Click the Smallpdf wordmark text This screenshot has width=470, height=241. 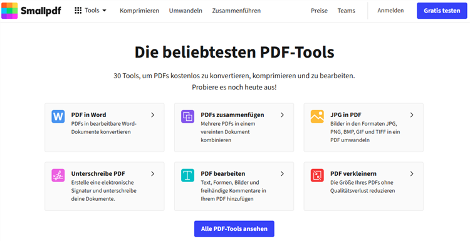coord(41,11)
